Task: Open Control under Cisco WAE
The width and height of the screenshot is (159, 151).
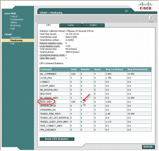Action: point(14,17)
